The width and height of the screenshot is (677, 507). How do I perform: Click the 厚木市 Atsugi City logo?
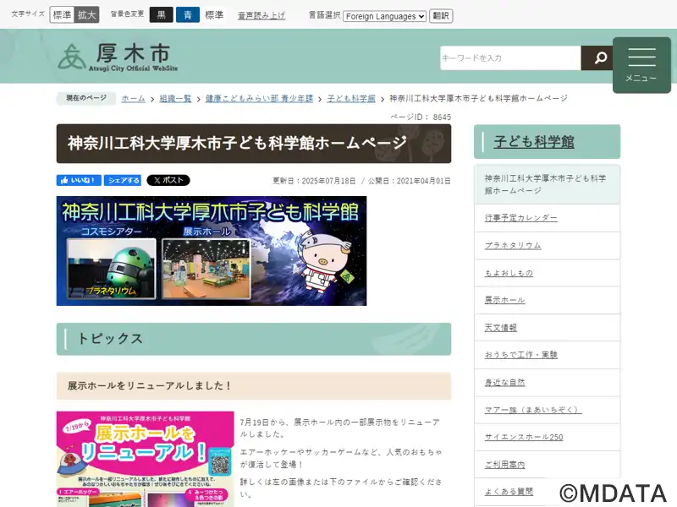(x=118, y=57)
